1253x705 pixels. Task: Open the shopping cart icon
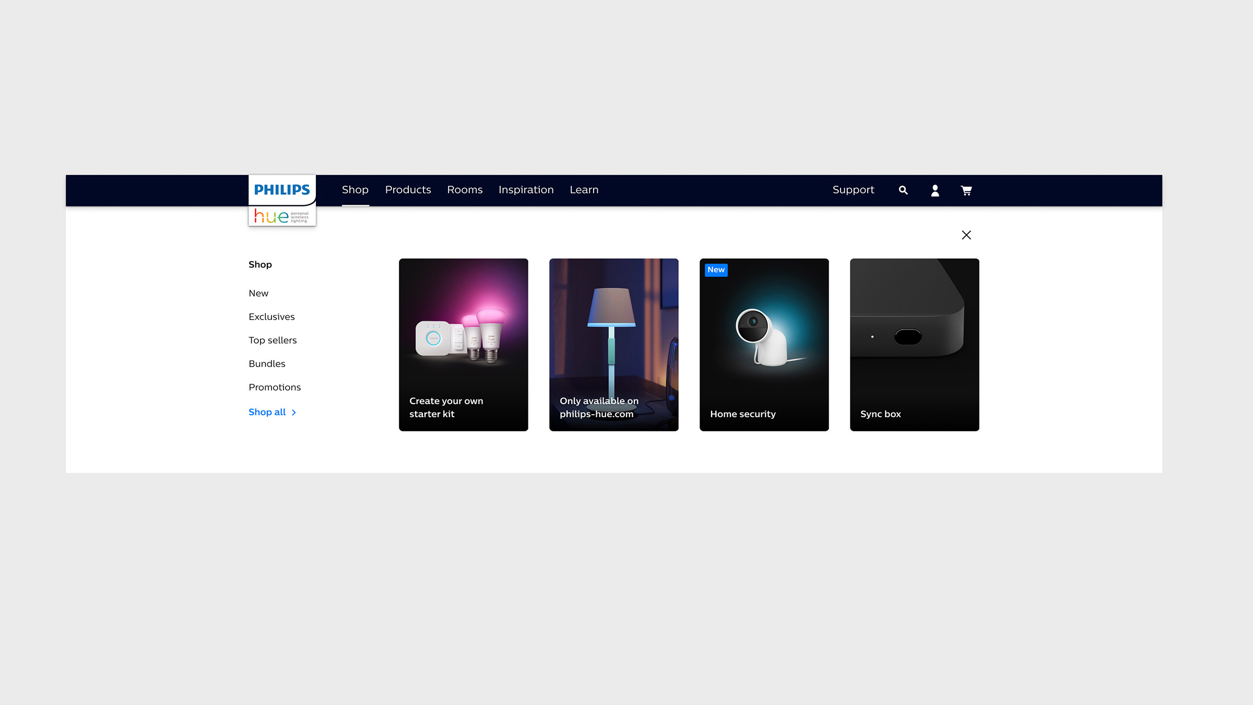coord(966,190)
